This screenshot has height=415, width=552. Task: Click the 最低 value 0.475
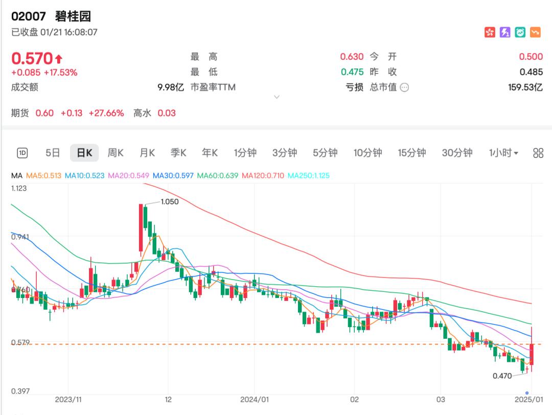coord(352,72)
